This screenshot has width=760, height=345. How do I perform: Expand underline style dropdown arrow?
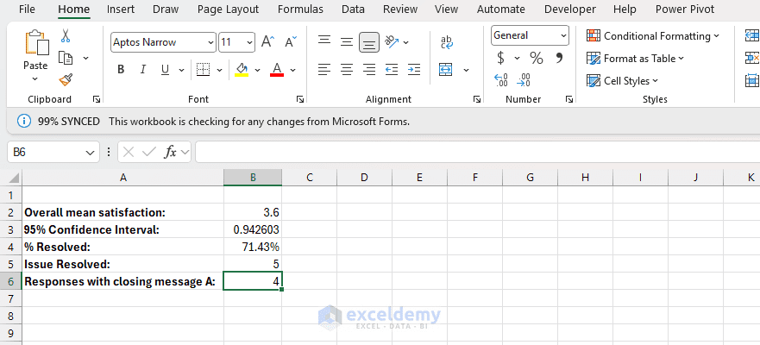[x=182, y=70]
